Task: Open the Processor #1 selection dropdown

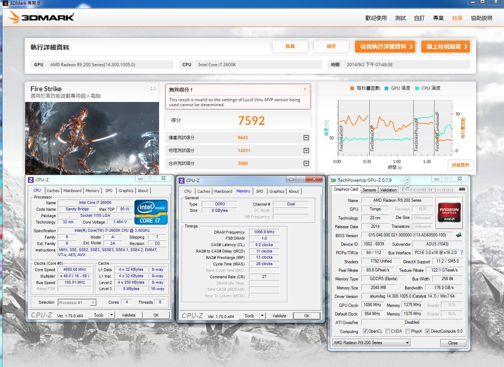Action: point(77,303)
